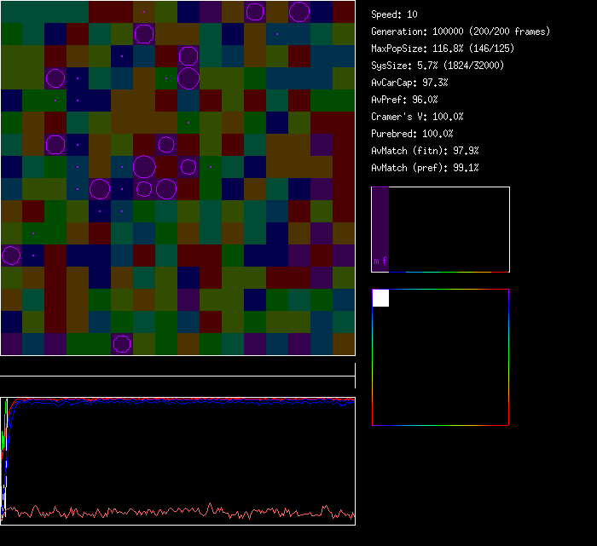Click the white square in the rainbow-bordered box
Viewport: 597px width, 546px height.
point(380,298)
